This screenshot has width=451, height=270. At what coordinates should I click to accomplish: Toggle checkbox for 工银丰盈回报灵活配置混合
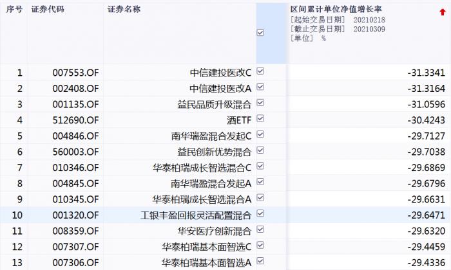click(260, 213)
